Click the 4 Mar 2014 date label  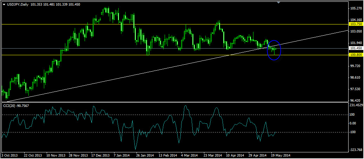(x=190, y=155)
